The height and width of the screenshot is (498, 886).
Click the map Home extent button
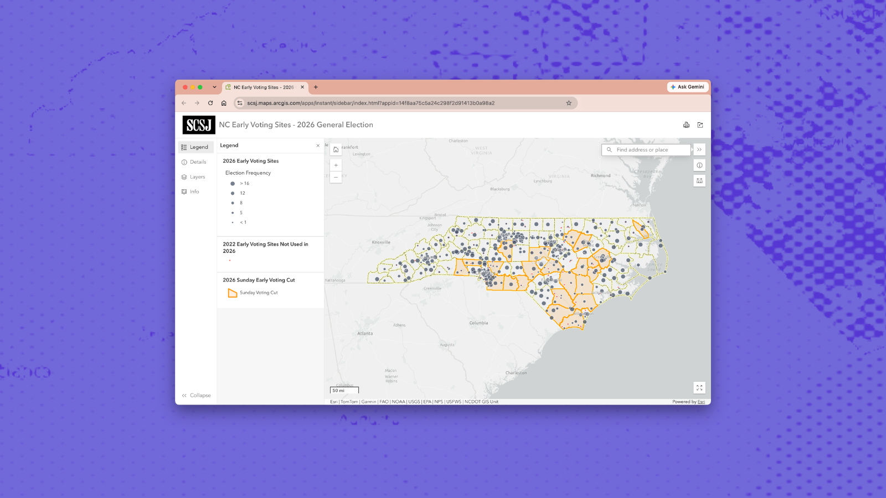(336, 149)
